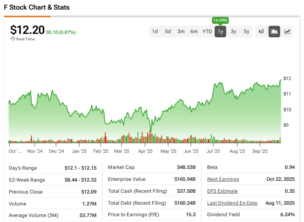The image size is (304, 222).
Task: Select the area chart view icon
Action: point(274,32)
